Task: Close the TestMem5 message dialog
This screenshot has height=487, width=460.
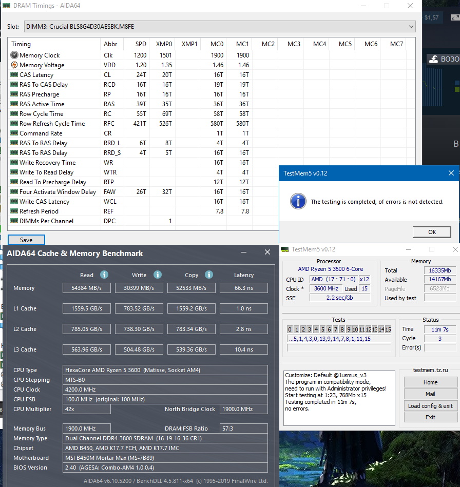Action: (x=451, y=173)
